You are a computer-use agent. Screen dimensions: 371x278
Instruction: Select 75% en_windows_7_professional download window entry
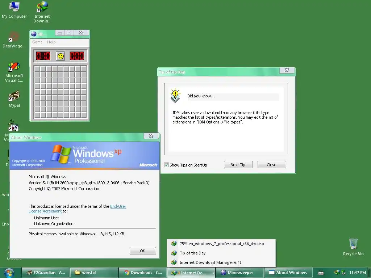click(x=221, y=244)
